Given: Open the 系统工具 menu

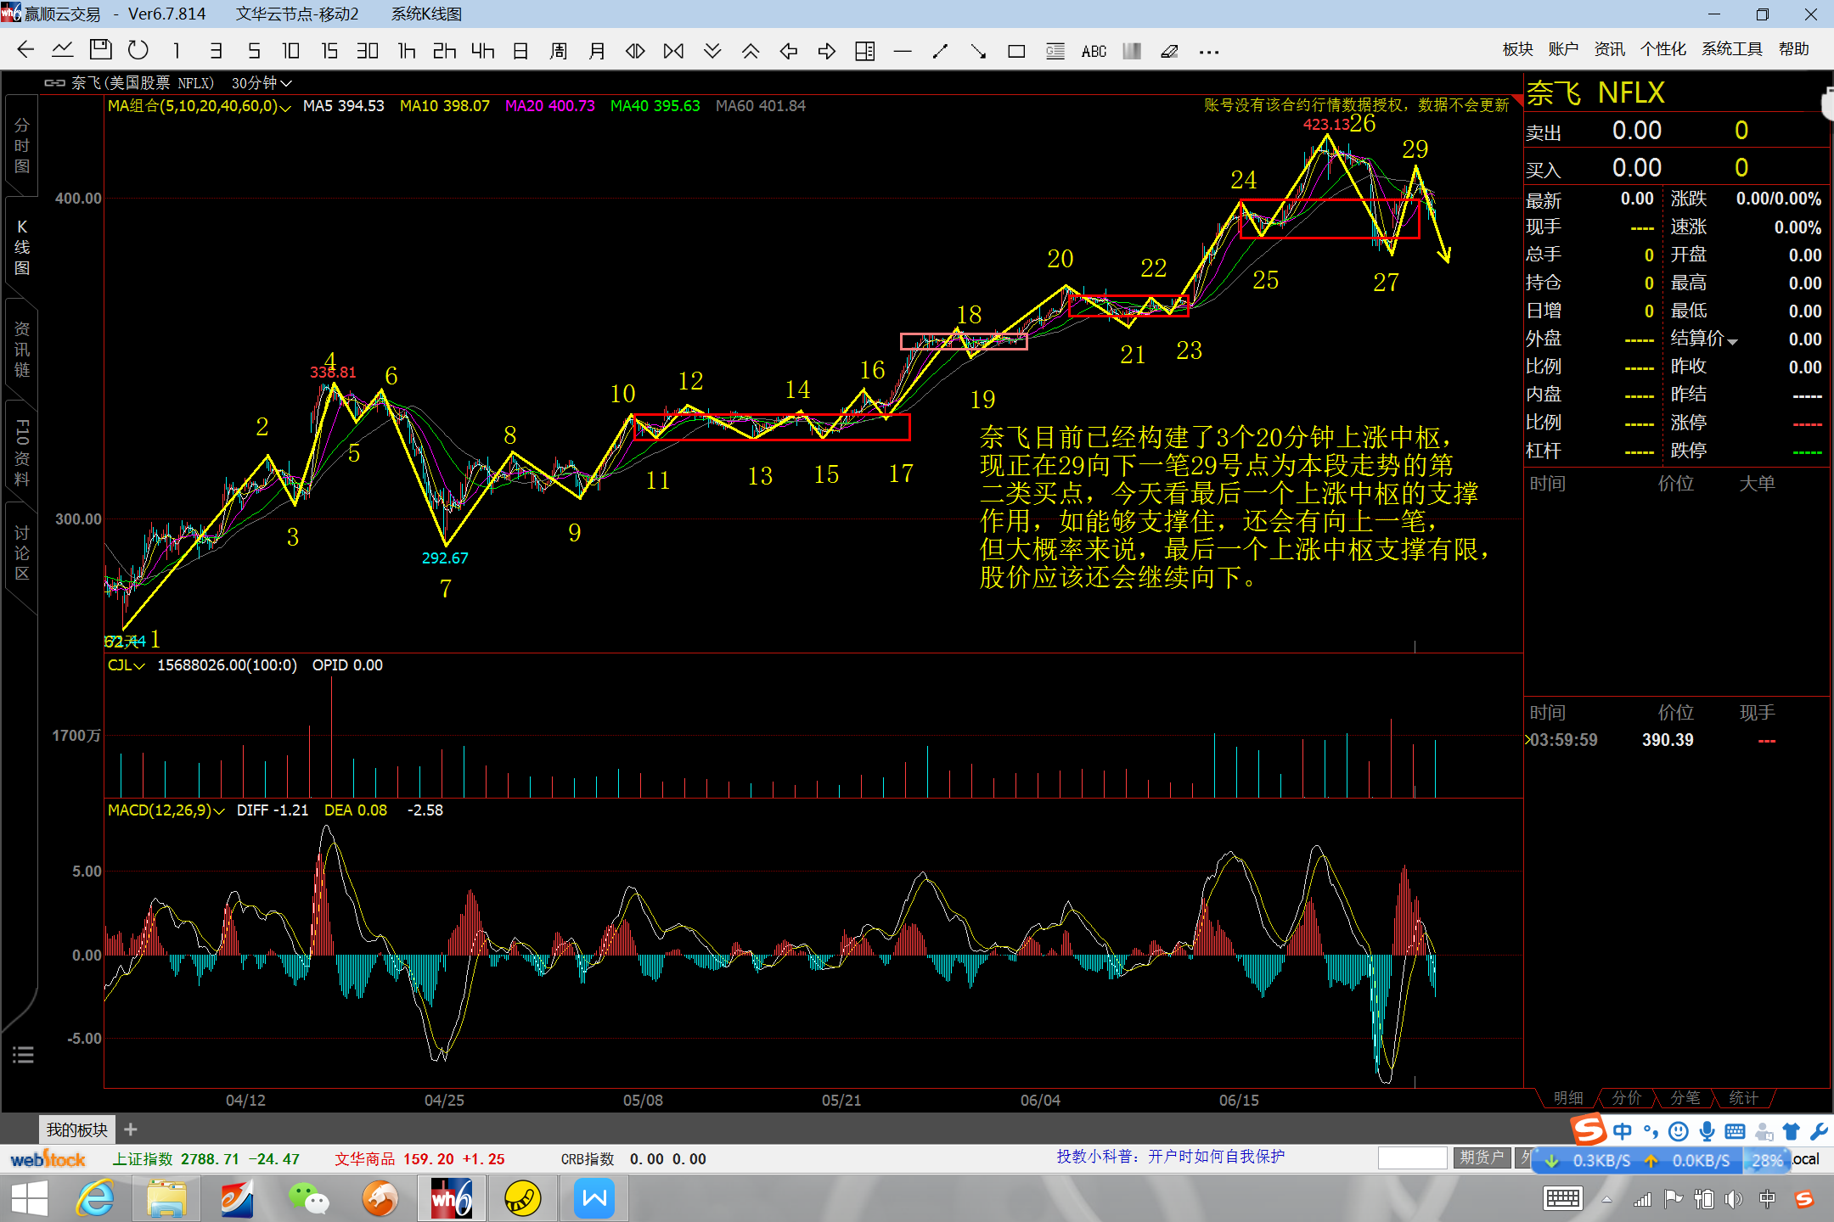Looking at the screenshot, I should point(1731,49).
